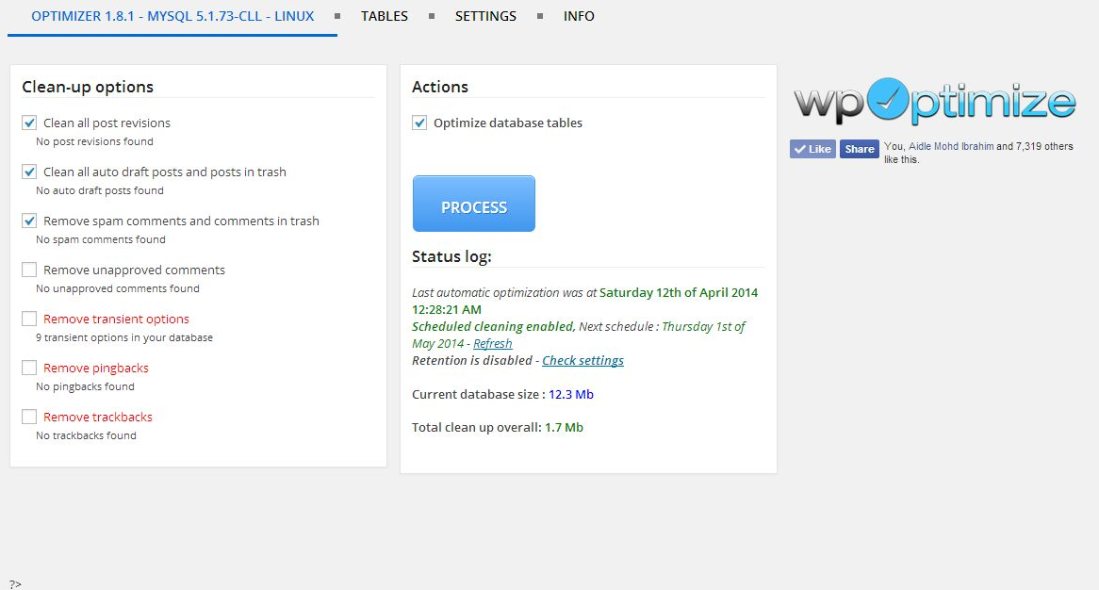Screen dimensions: 1099x590
Task: Check the Remove trackbacks option
Action: 28,417
